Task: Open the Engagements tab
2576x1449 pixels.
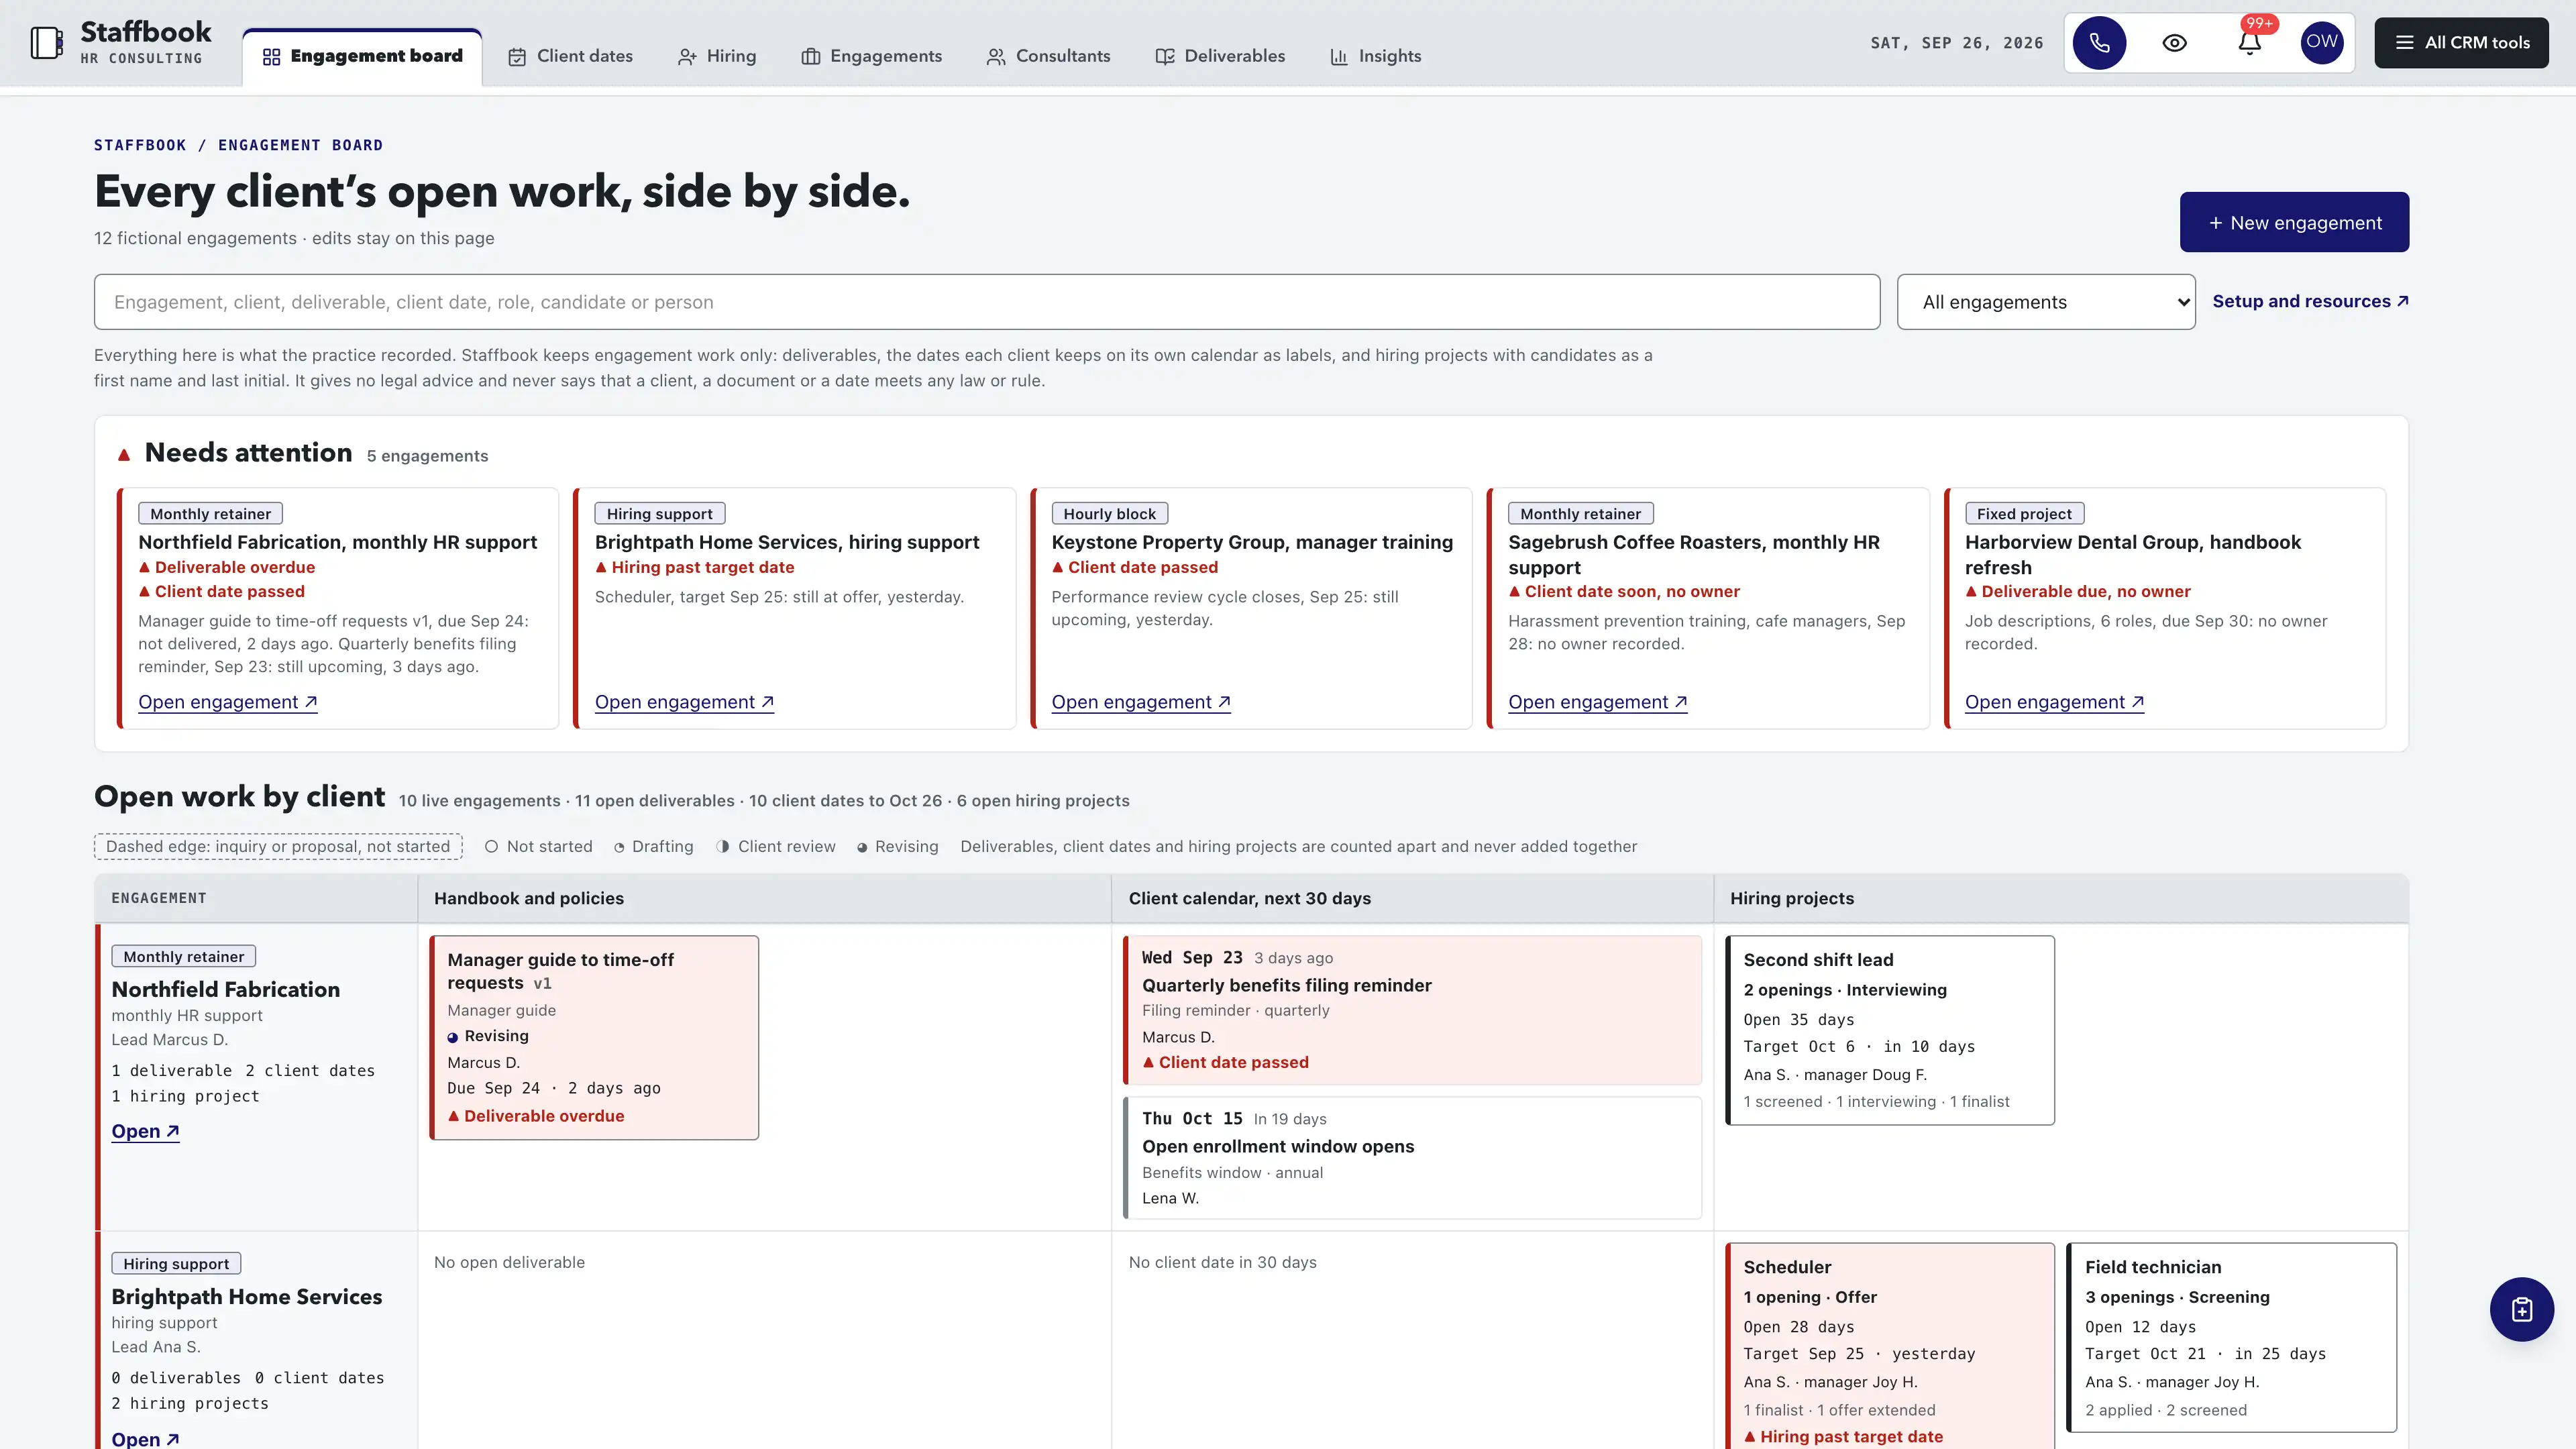Action: (872, 56)
